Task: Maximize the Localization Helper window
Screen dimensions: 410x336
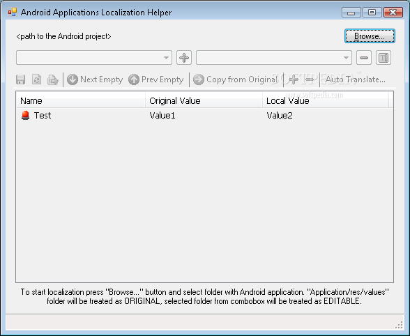Action: (x=372, y=13)
